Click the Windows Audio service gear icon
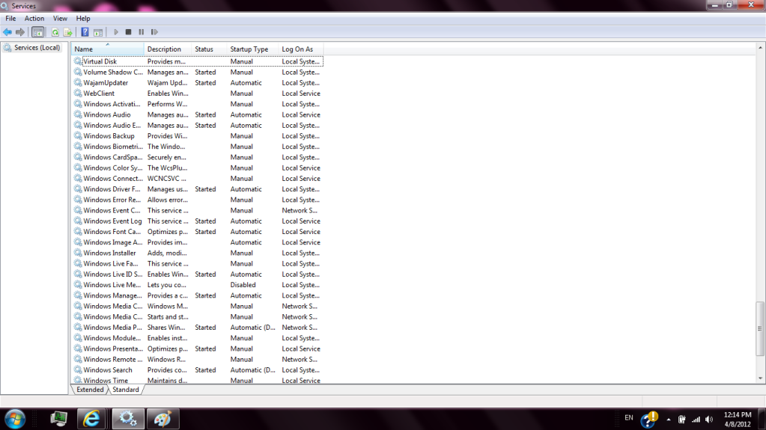The width and height of the screenshot is (766, 430). tap(78, 114)
